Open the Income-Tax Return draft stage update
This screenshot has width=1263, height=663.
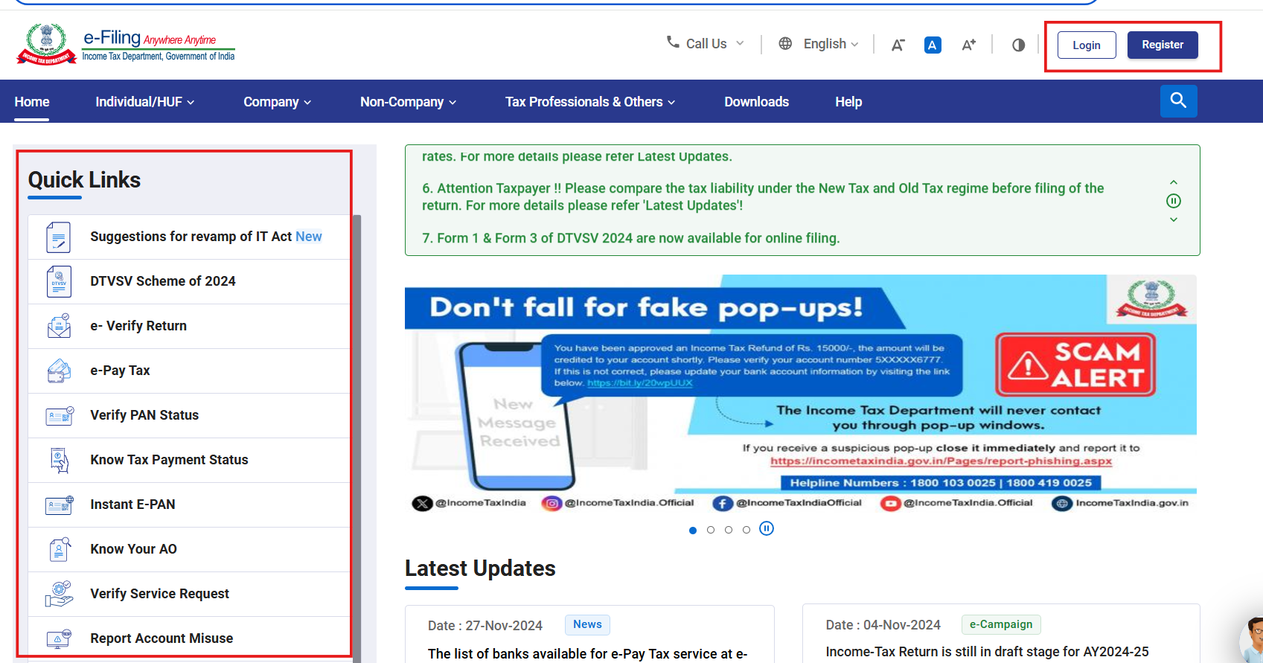tap(987, 652)
